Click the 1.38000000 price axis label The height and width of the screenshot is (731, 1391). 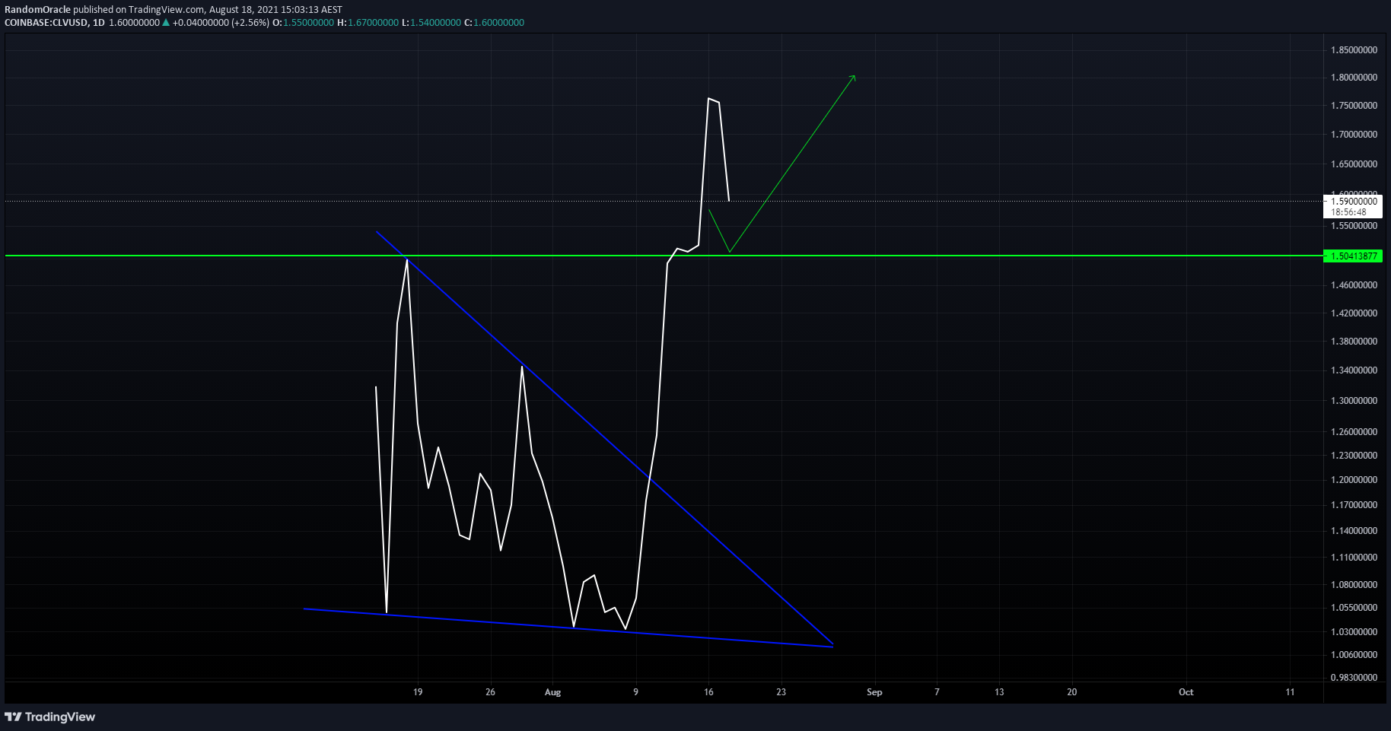[x=1354, y=342]
